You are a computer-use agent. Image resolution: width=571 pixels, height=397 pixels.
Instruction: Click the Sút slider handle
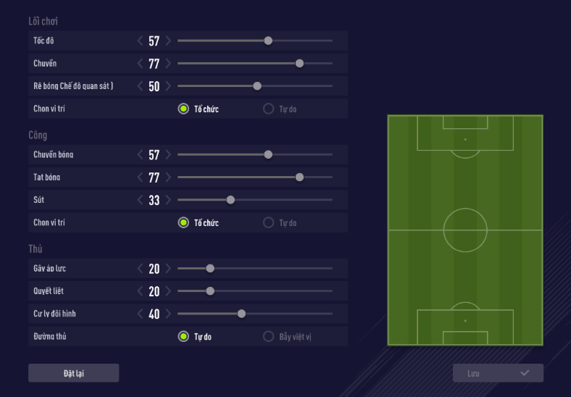[230, 200]
